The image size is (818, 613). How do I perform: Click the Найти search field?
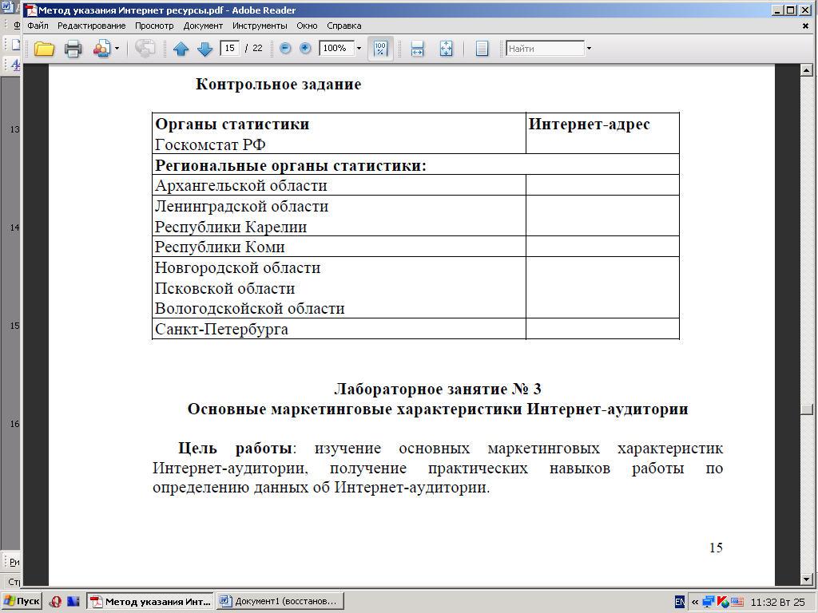tap(545, 49)
